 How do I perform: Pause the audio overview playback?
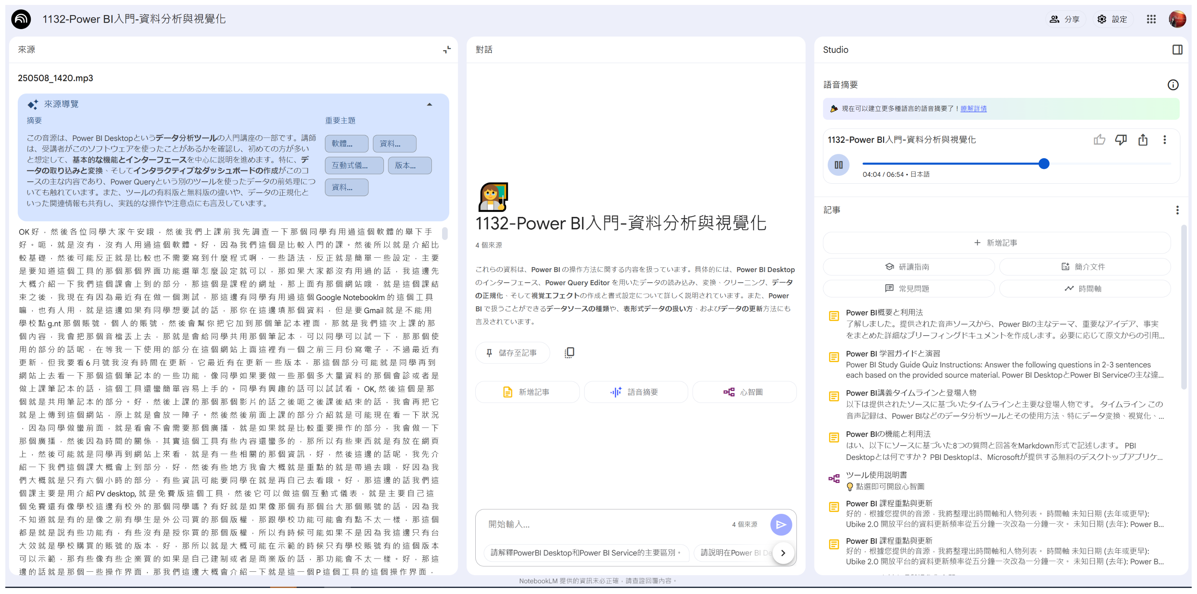(x=838, y=165)
